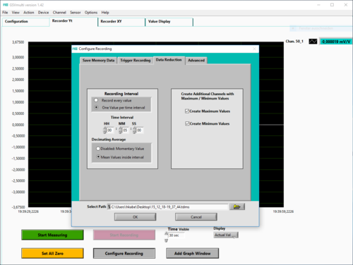Toggle the Create Maximum Values checkbox
353x265 pixels.
click(187, 111)
